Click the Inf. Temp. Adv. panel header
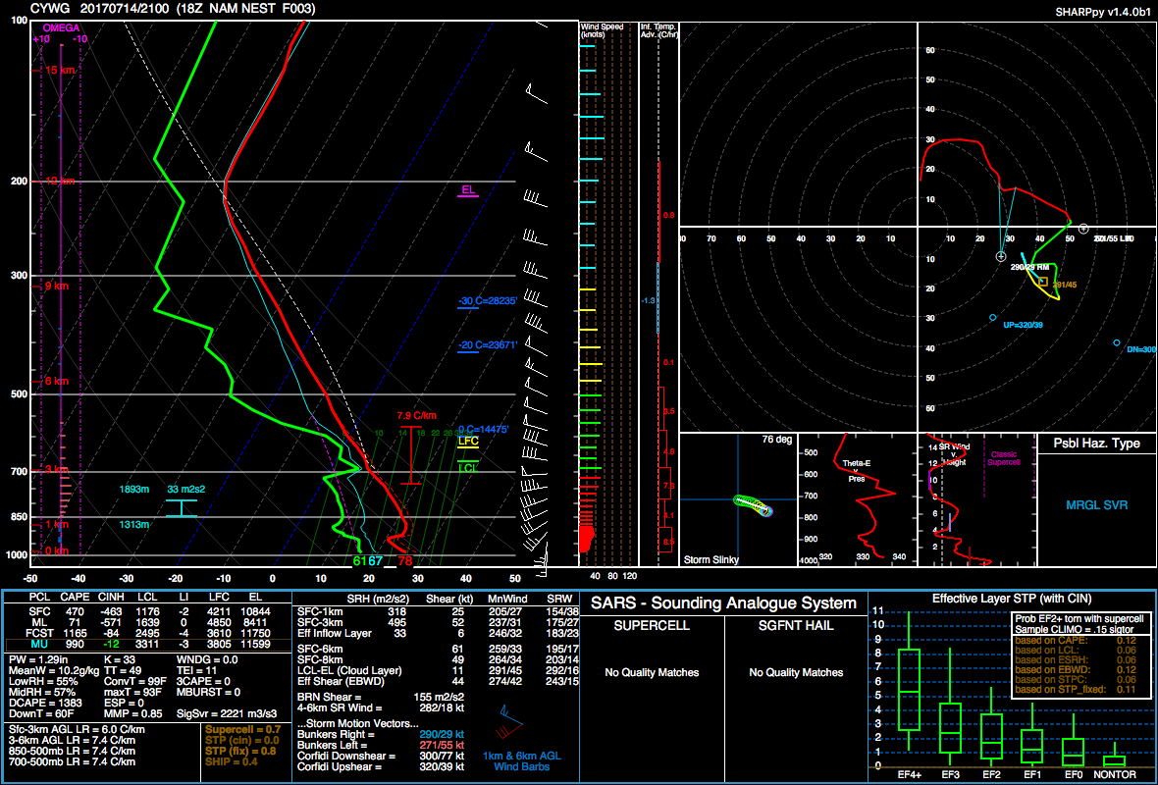Screen dimensions: 1158x785 pos(659,30)
